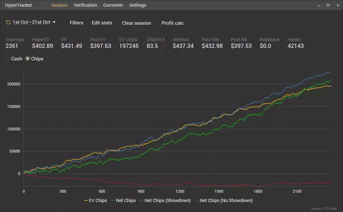Expand the 1st Oct–31st Oct date dropdown

tap(54, 23)
